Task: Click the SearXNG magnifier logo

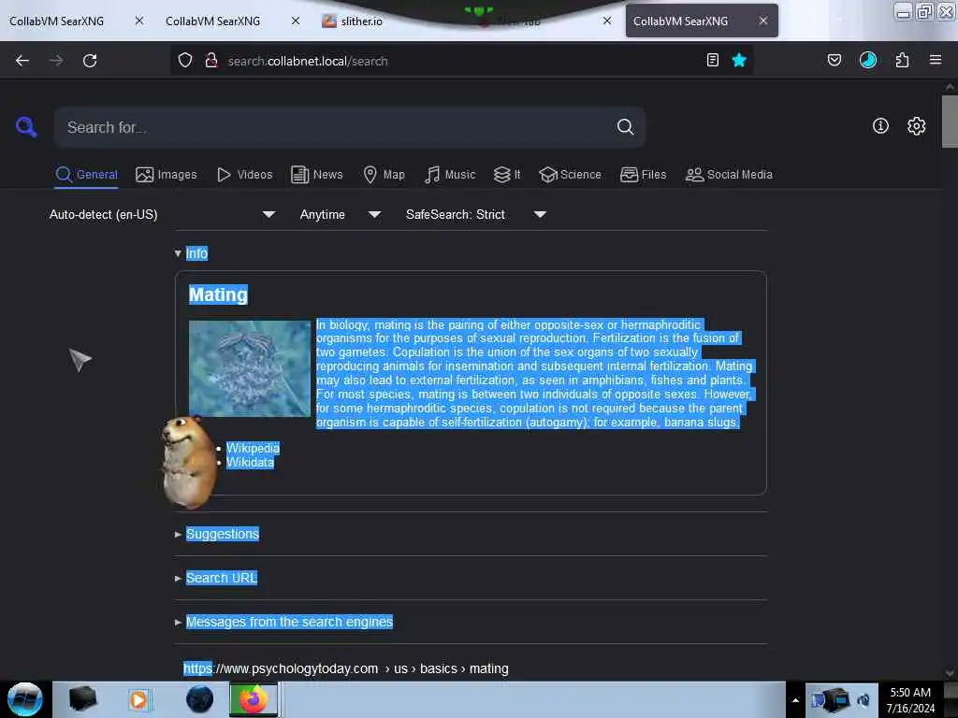Action: (x=26, y=127)
